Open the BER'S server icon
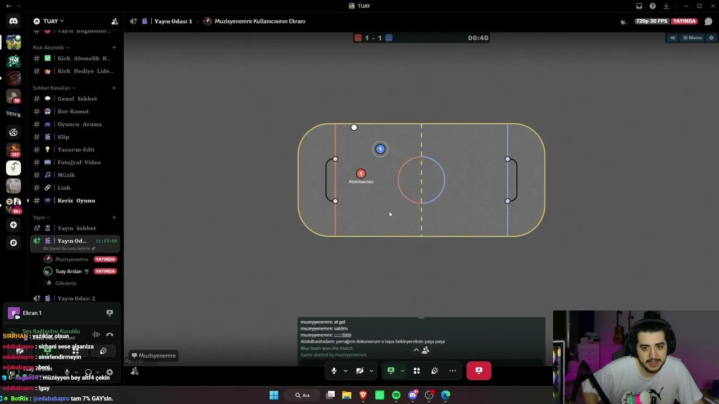The width and height of the screenshot is (719, 404). click(13, 114)
